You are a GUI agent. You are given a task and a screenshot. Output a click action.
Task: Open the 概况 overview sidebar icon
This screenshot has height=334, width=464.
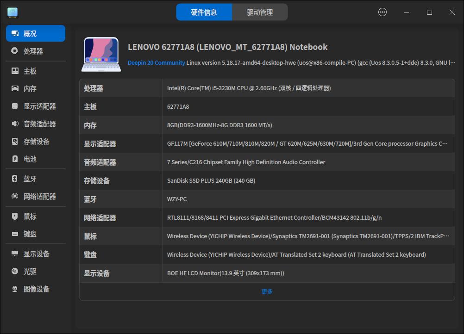pos(15,33)
